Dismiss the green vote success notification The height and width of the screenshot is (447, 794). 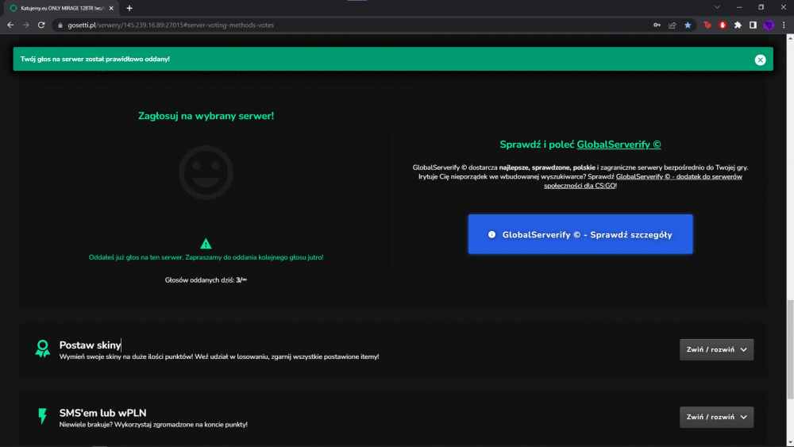coord(760,60)
